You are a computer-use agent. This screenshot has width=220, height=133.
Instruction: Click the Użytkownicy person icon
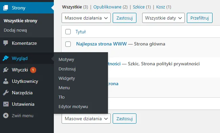pyautogui.click(x=6, y=81)
